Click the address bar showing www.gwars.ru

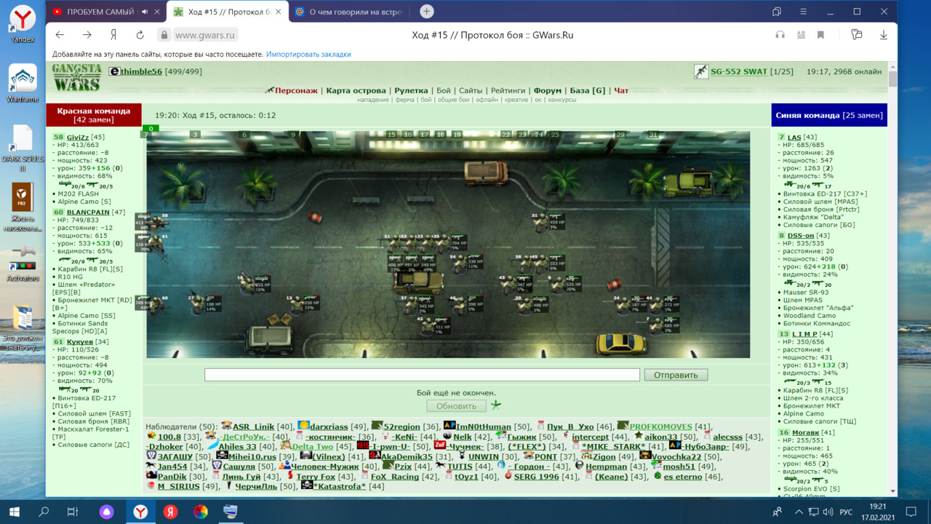pyautogui.click(x=207, y=35)
